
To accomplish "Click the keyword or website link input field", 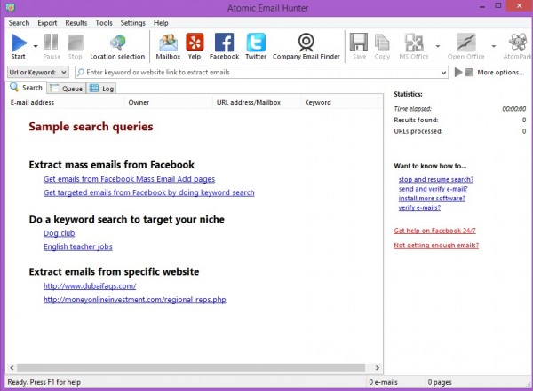I will 261,73.
